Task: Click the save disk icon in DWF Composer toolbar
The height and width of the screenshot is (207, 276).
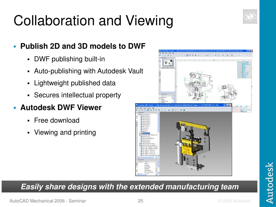Action: point(168,55)
